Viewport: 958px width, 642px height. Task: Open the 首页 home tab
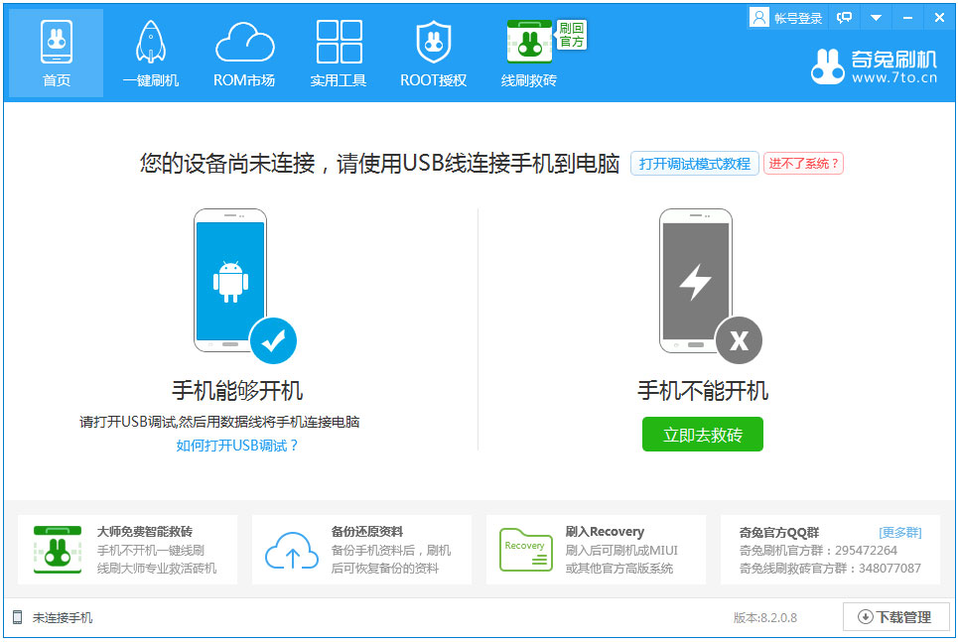(57, 54)
